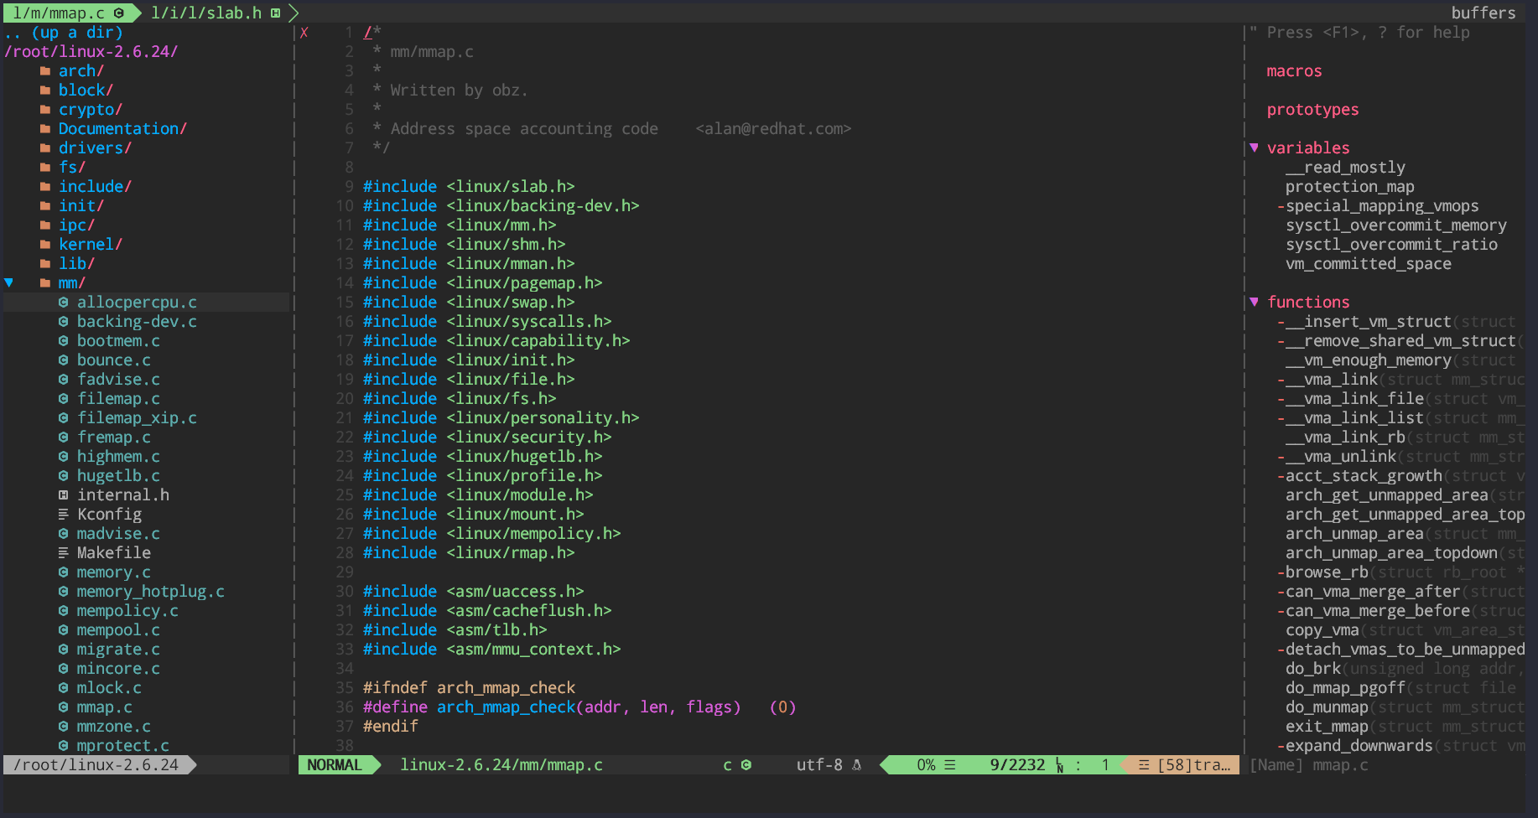The width and height of the screenshot is (1538, 818).
Task: Click the C icon in mmap.c buffer tab
Action: [119, 13]
